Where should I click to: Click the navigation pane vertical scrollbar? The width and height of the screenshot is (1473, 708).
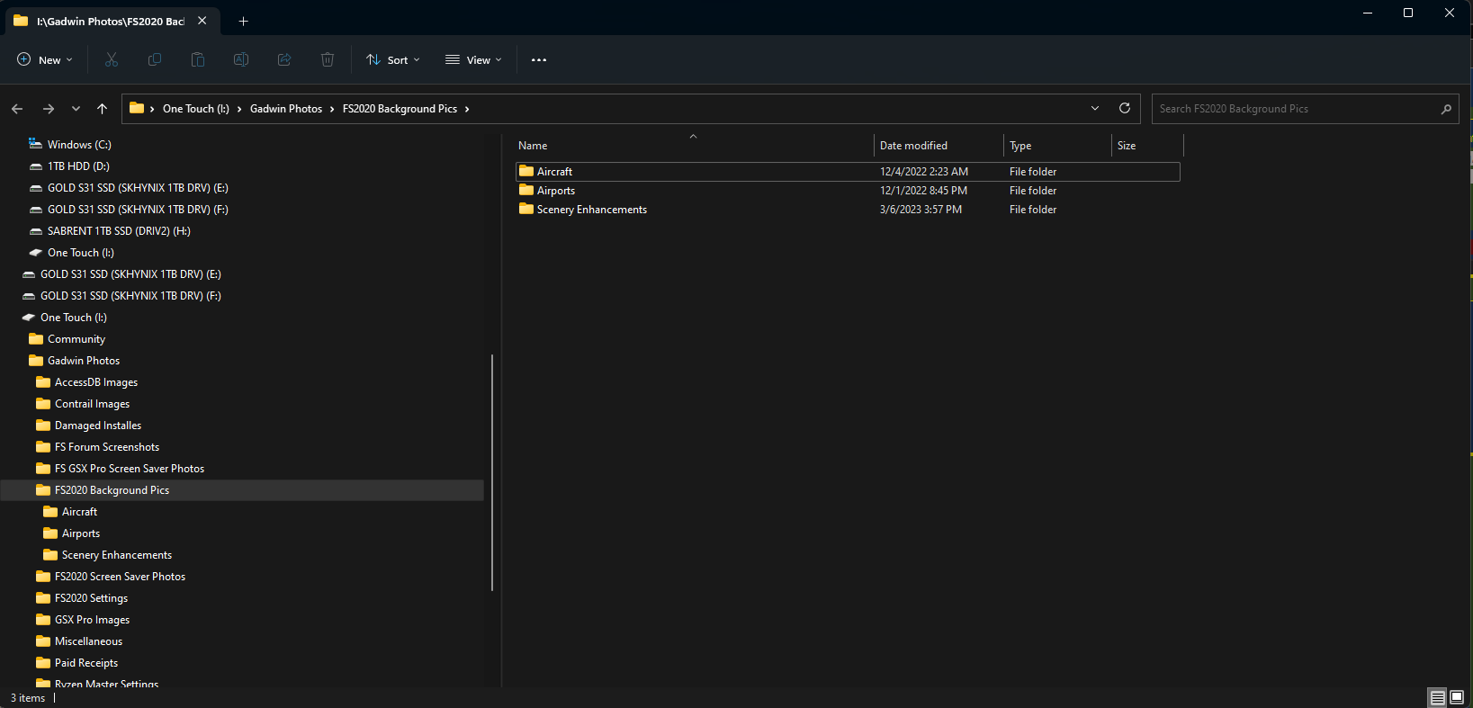tap(492, 472)
